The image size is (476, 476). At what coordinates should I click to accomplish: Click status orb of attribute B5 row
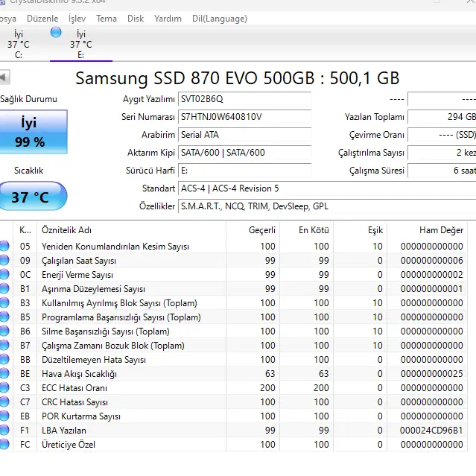point(4,317)
